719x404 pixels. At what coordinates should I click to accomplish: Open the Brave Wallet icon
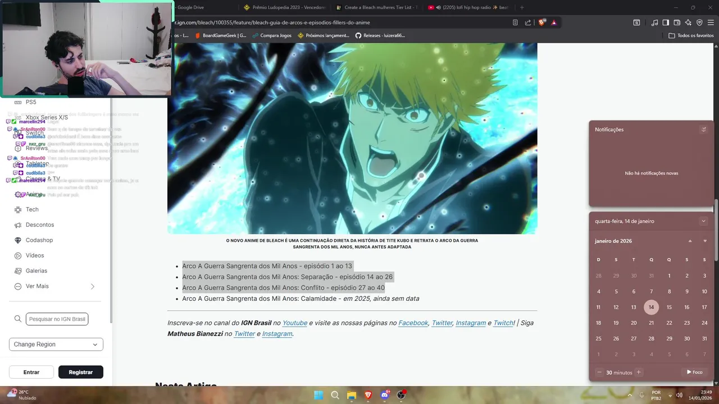(677, 22)
